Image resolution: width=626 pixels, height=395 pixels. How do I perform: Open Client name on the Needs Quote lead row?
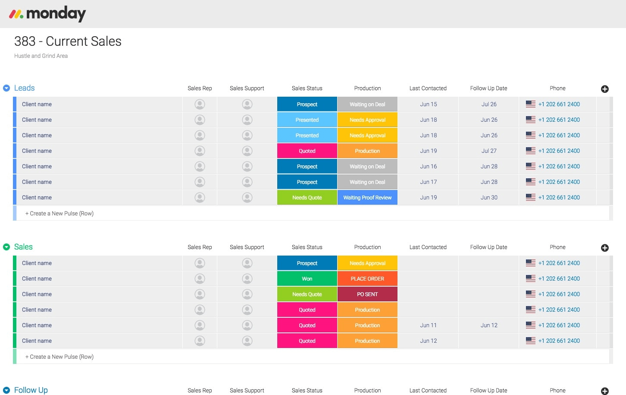coord(37,197)
